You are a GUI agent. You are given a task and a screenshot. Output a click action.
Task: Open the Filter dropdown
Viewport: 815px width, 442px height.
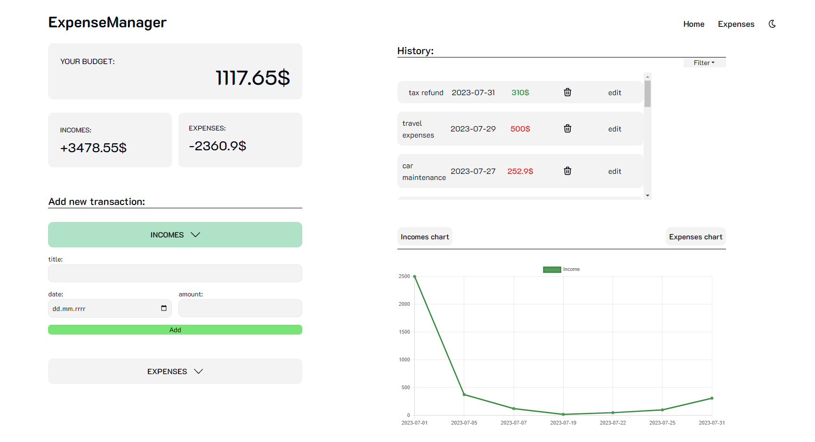click(704, 62)
